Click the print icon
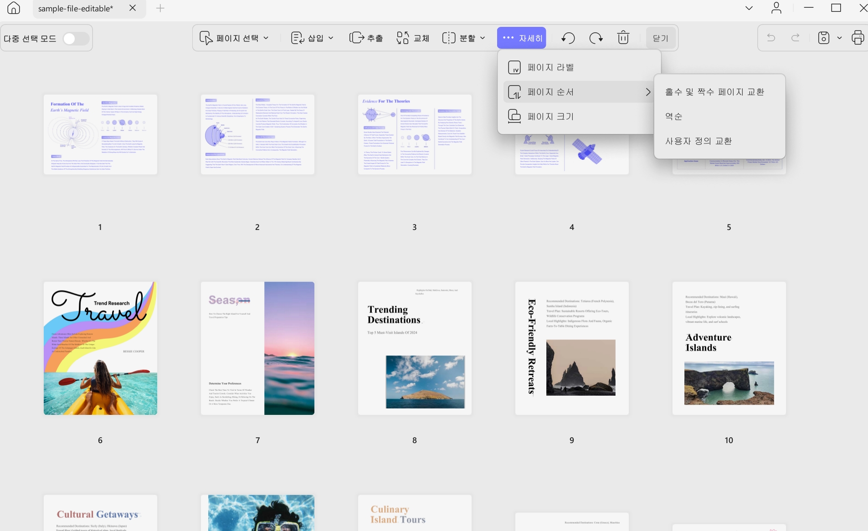Image resolution: width=868 pixels, height=531 pixels. [858, 38]
